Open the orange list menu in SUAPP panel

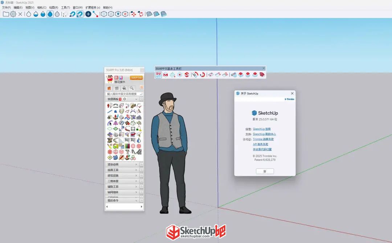141,87
